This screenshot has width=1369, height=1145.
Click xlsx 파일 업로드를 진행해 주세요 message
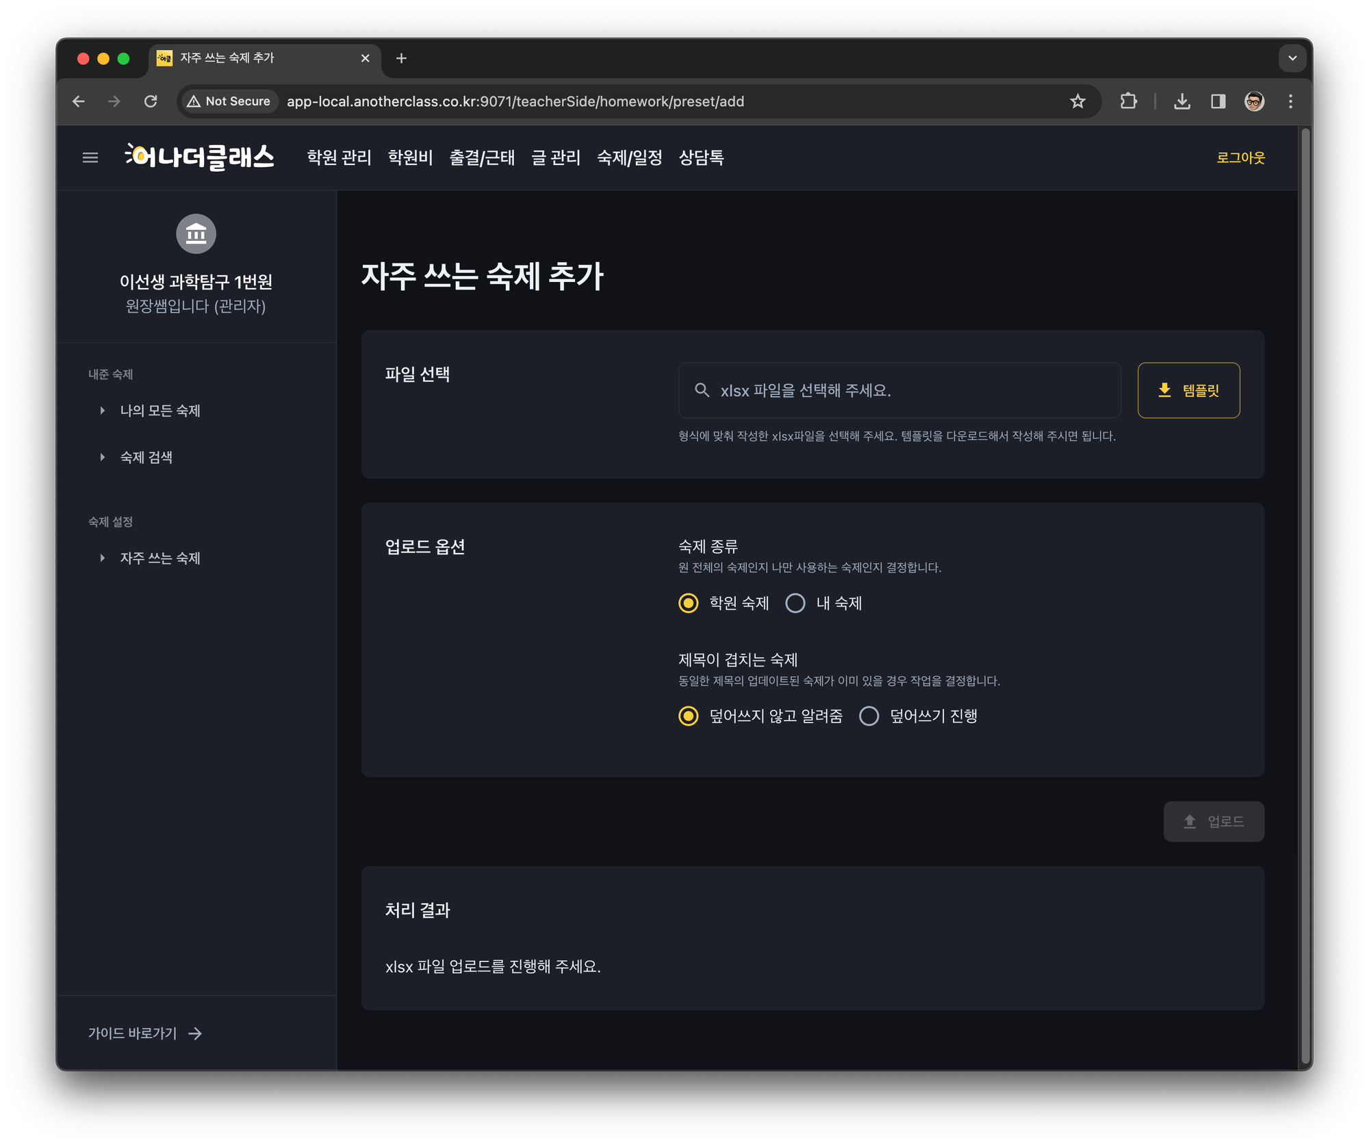coord(493,966)
